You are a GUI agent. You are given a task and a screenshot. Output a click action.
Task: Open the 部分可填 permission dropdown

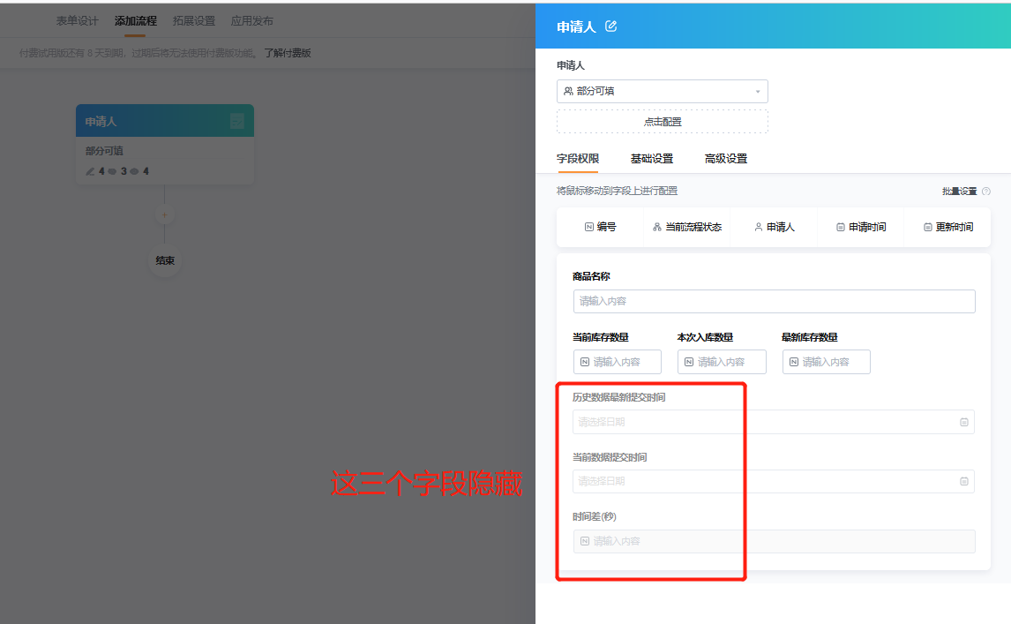click(x=663, y=91)
